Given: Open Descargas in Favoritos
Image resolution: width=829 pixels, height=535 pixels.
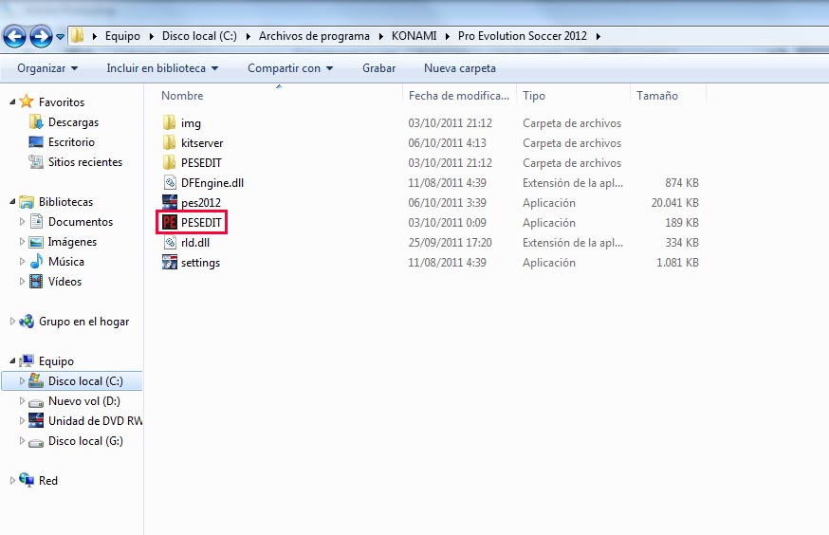Looking at the screenshot, I should 73,122.
